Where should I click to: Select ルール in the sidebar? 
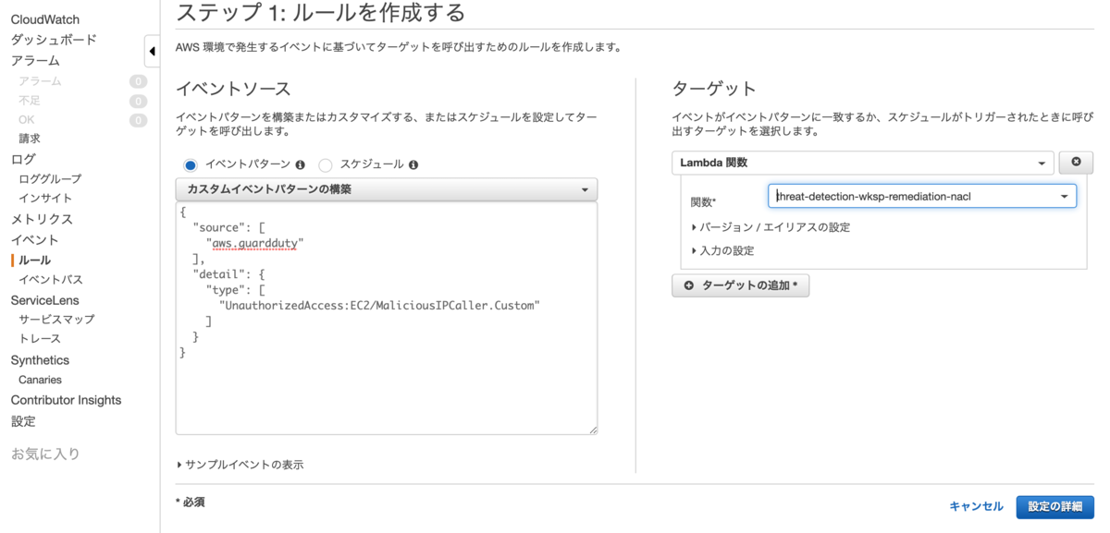33,260
